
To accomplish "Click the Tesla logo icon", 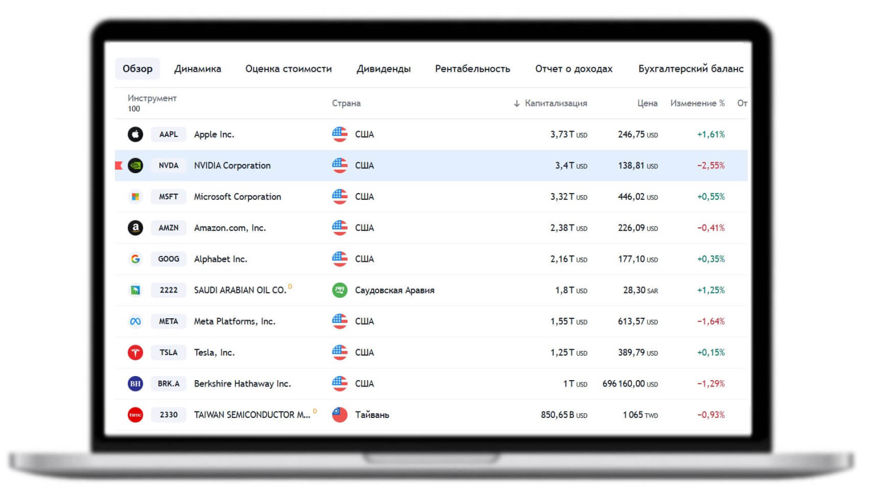I will click(x=135, y=353).
